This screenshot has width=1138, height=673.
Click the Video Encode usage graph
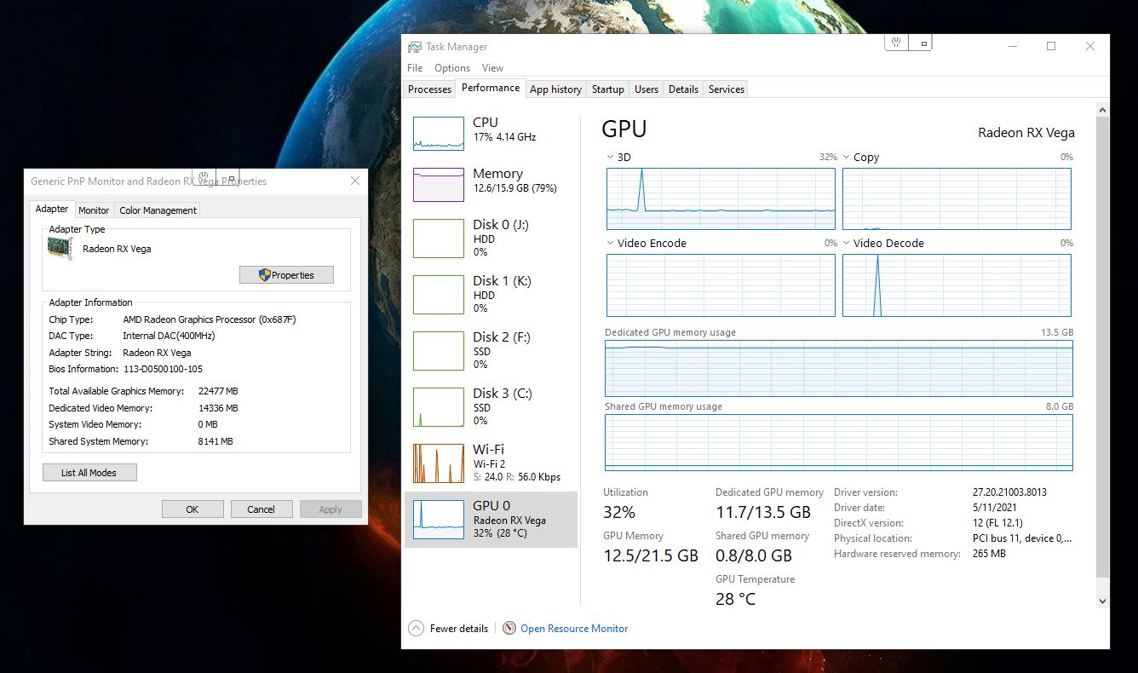(x=721, y=285)
